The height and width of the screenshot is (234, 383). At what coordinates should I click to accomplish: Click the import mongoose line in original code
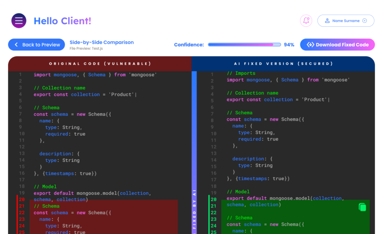[95, 75]
